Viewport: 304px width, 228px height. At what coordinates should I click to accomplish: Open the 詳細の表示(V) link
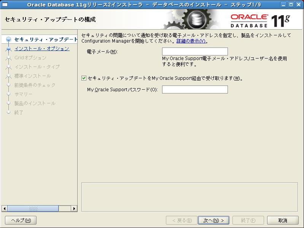(x=191, y=41)
